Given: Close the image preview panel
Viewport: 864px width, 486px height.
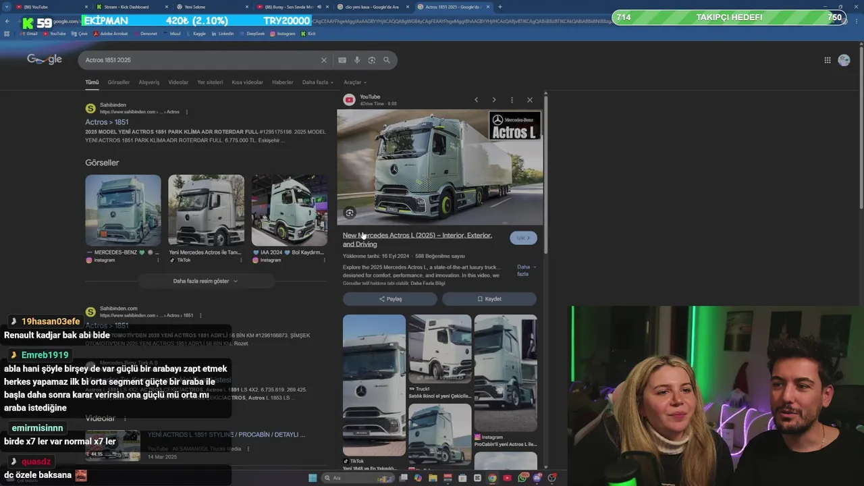Looking at the screenshot, I should (x=530, y=100).
